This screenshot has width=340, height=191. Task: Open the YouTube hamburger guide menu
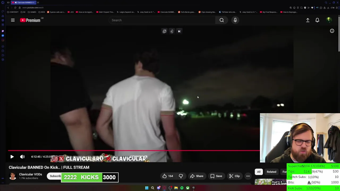tap(13, 20)
